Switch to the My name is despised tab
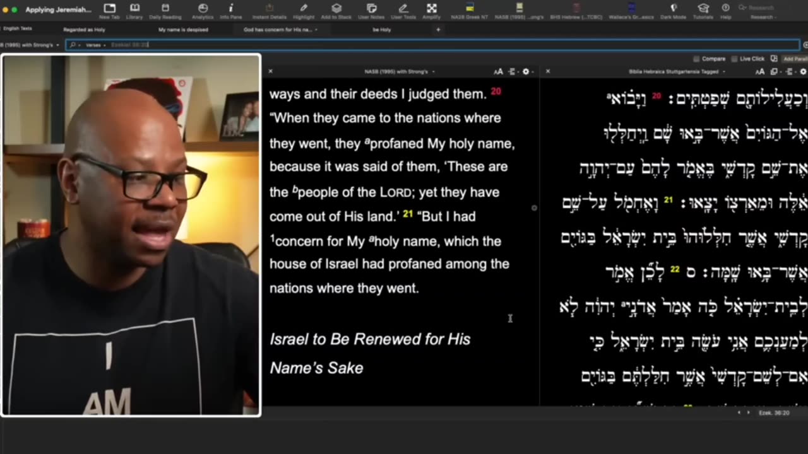 pyautogui.click(x=183, y=30)
